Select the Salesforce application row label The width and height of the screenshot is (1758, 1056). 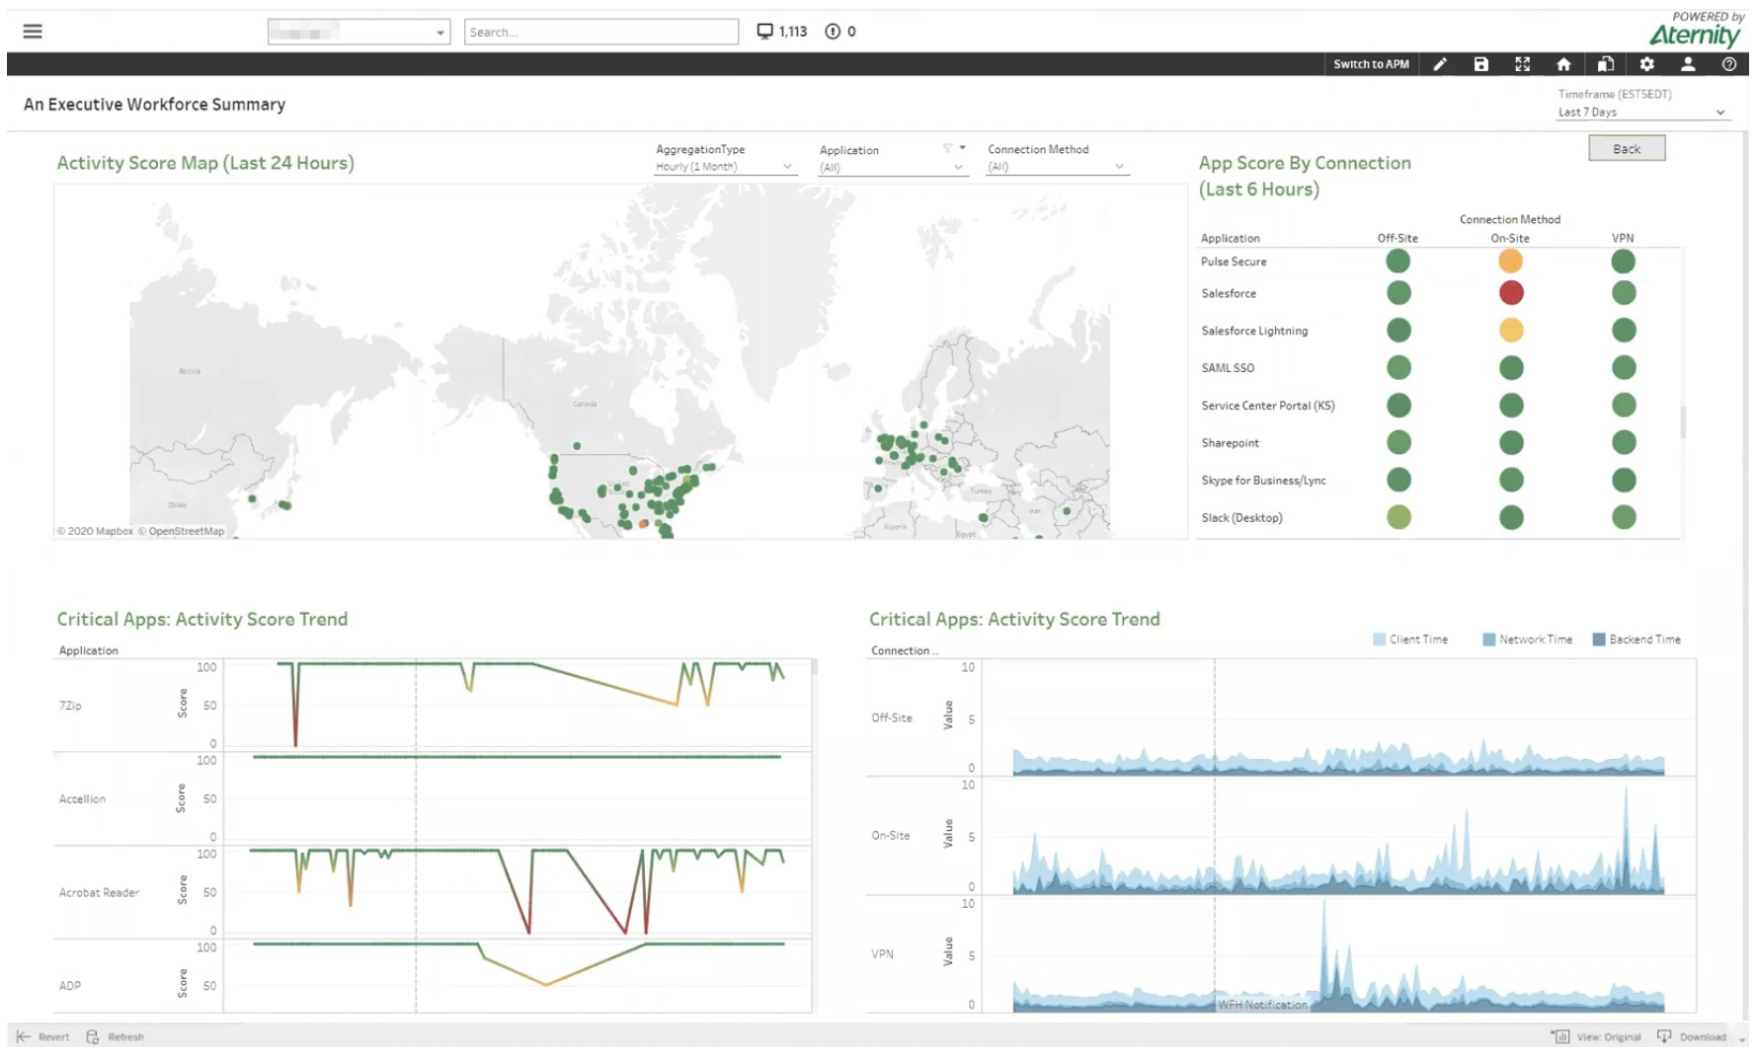(x=1229, y=293)
